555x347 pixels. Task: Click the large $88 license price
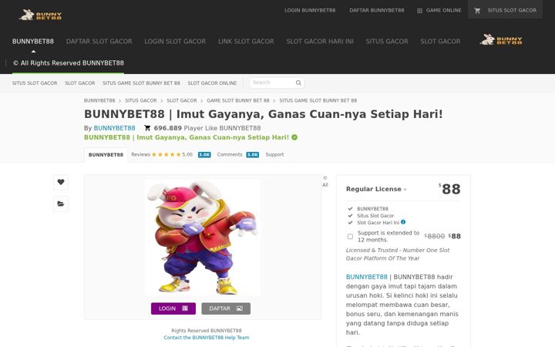[x=449, y=189]
